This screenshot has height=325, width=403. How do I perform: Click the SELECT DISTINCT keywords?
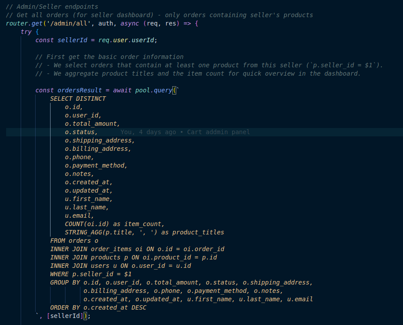coord(78,99)
